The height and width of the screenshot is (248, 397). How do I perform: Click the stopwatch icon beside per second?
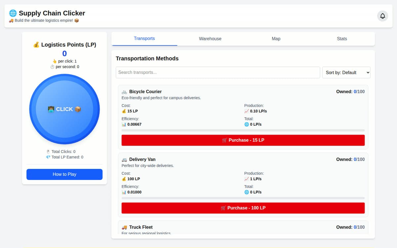pyautogui.click(x=52, y=67)
